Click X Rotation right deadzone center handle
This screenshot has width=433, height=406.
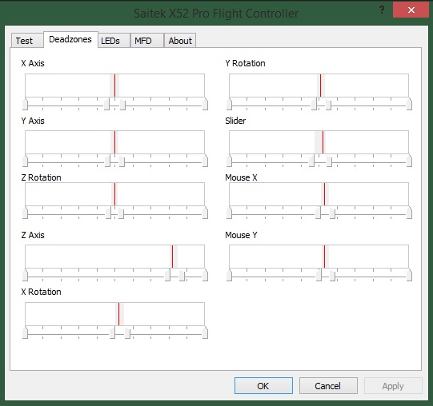click(127, 333)
